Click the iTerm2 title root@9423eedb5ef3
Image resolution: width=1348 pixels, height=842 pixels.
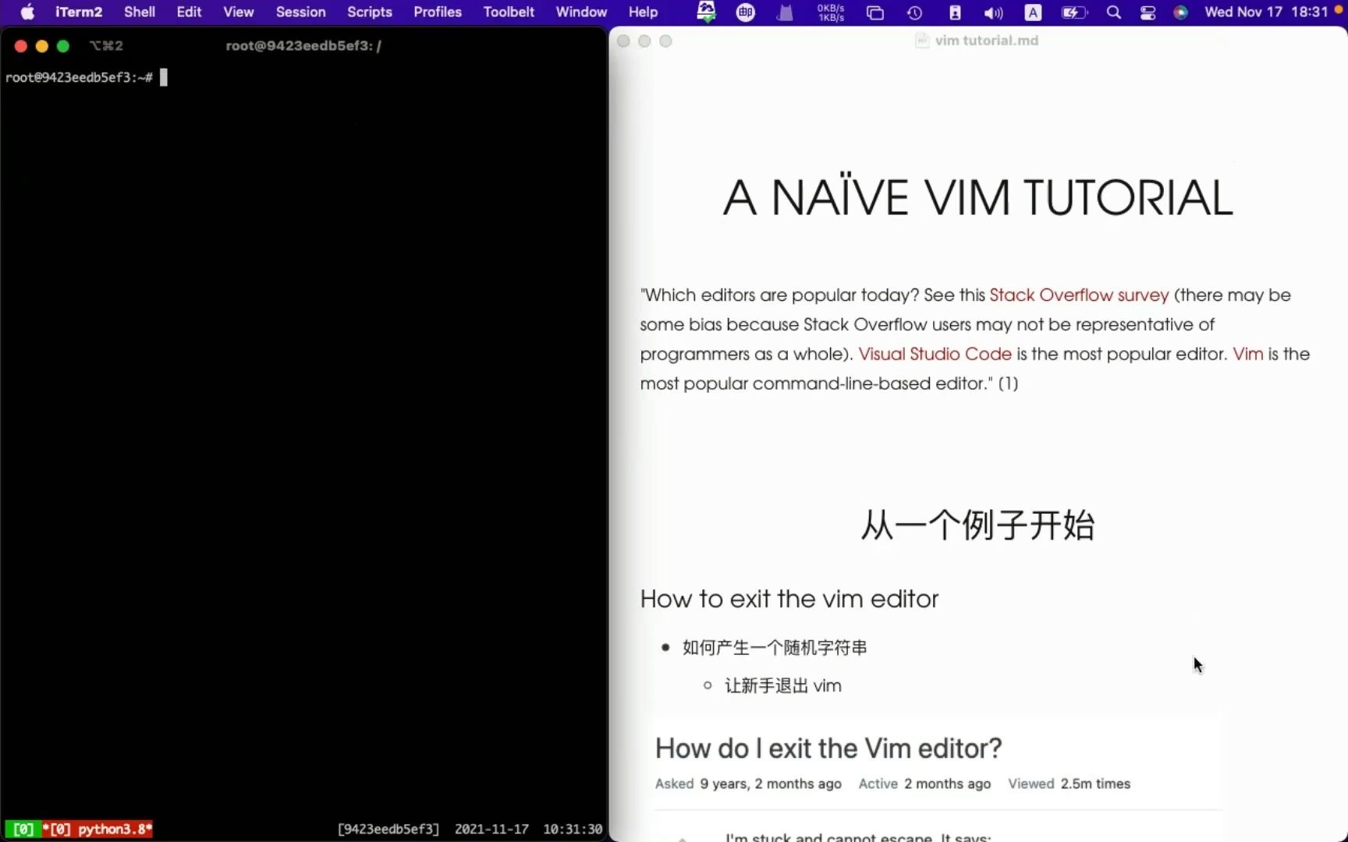point(303,46)
